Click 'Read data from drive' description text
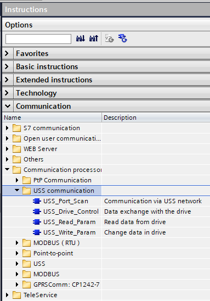Screen dimensions: 210x301 pyautogui.click(x=135, y=222)
